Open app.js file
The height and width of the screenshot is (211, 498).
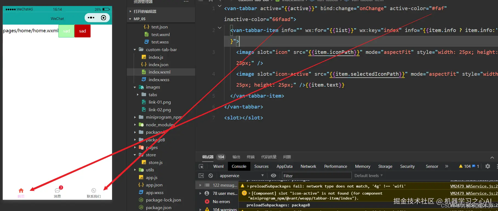click(x=151, y=177)
